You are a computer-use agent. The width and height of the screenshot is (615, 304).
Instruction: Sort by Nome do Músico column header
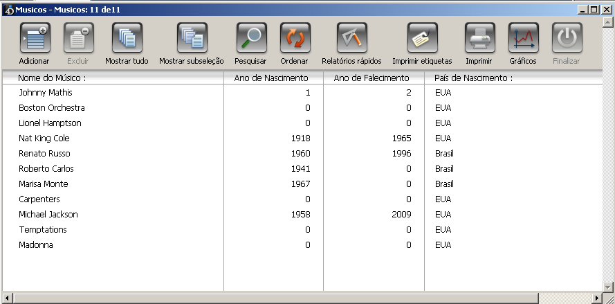52,78
